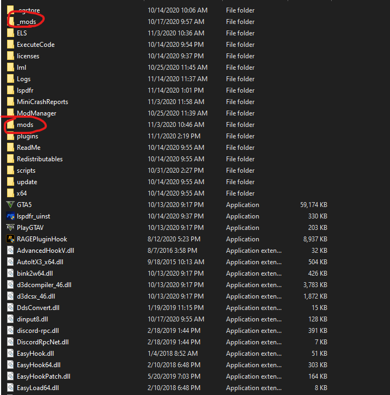Click the bink2w64.dll file icon
This screenshot has height=395, width=390.
[x=10, y=274]
